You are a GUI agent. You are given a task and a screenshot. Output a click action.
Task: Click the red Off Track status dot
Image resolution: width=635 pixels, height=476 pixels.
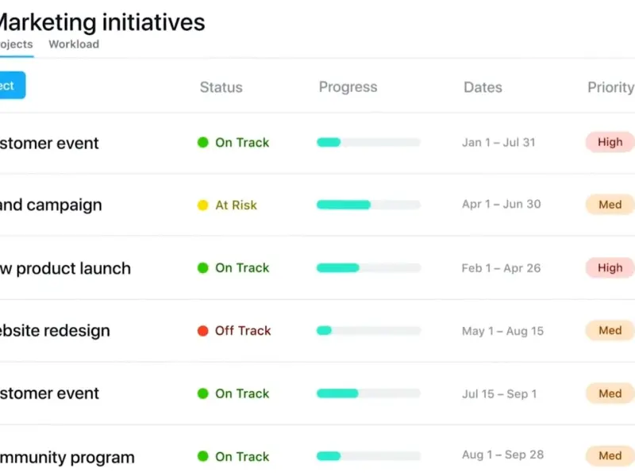(x=202, y=331)
